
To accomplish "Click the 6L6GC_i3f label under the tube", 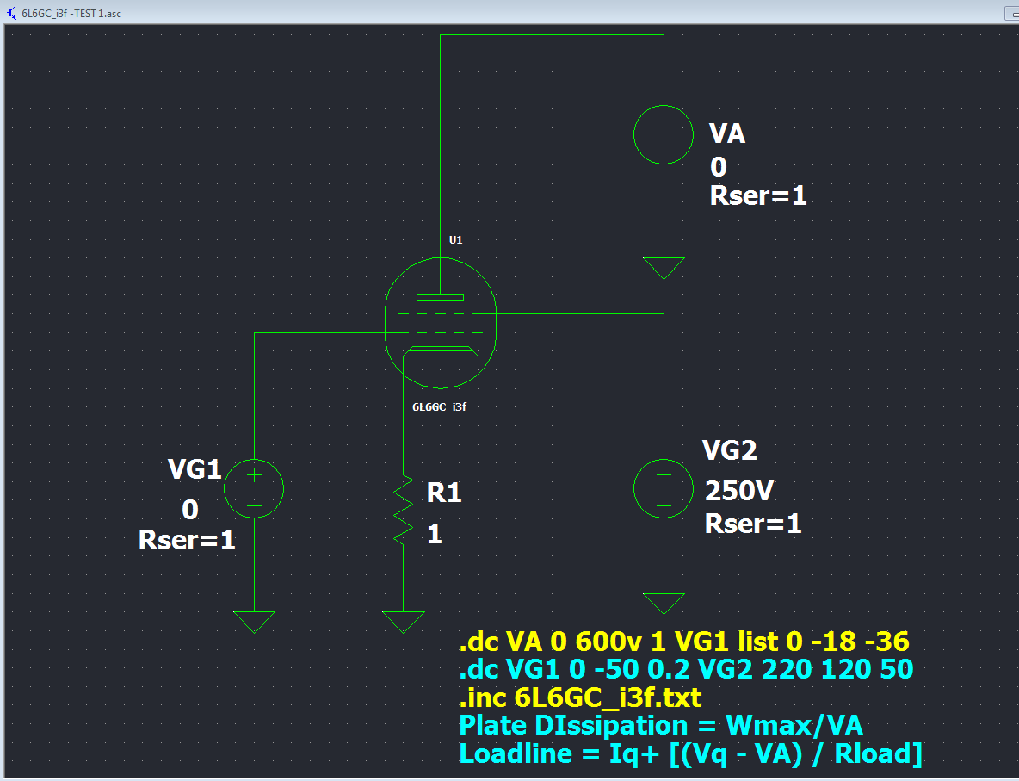I will (439, 407).
